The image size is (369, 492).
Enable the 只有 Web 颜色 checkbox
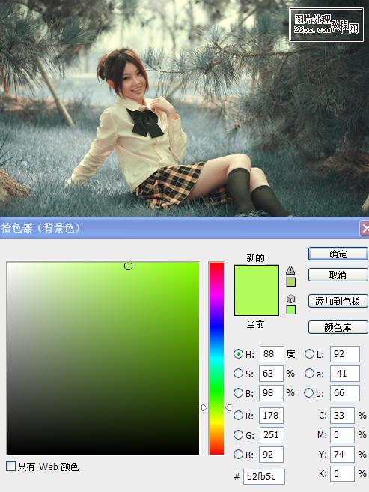coord(10,466)
